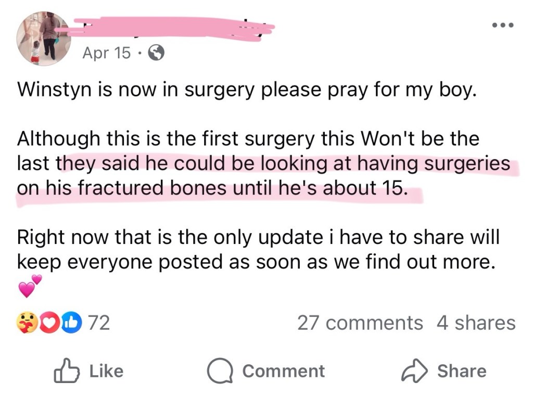
Task: Click the pink two-hearts emoji
Action: [x=29, y=286]
